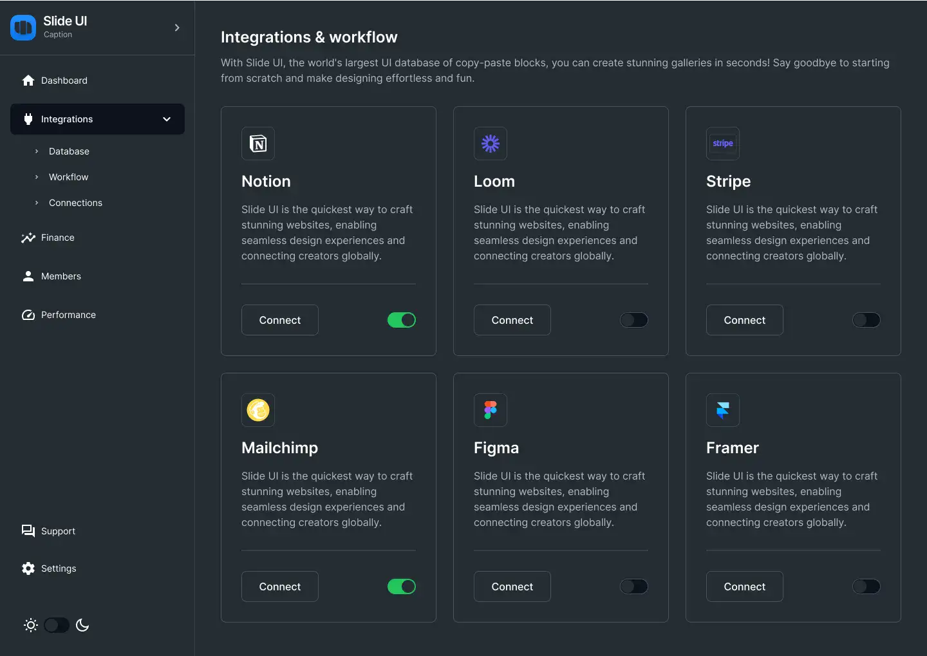Click the Figma logo icon
Screen dimensions: 927x656
pos(491,410)
